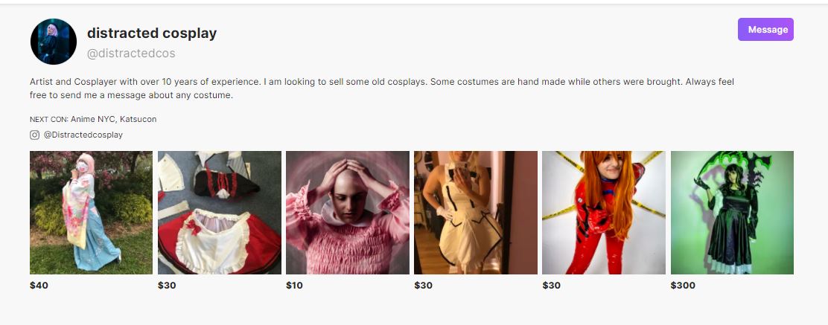View the white dress mirror selfie listing
The image size is (828, 325).
pyautogui.click(x=475, y=213)
